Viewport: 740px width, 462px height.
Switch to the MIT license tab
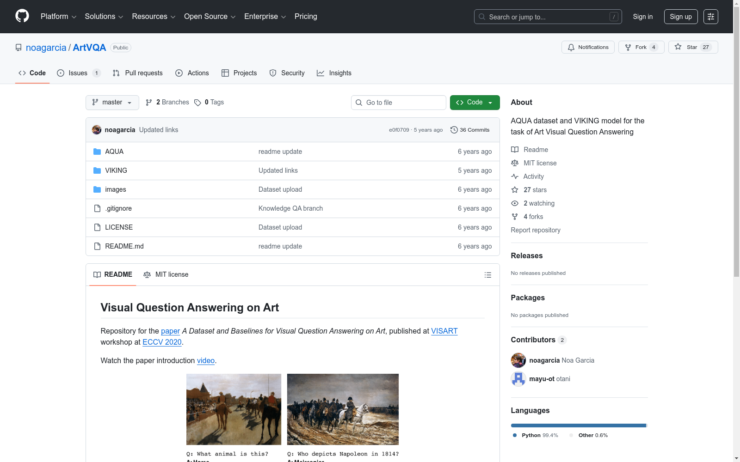pyautogui.click(x=166, y=274)
